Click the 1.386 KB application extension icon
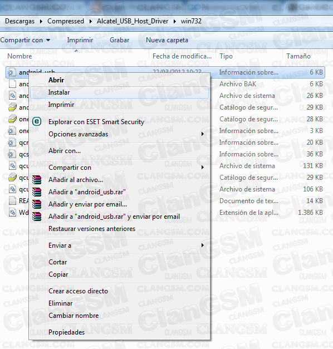The width and height of the screenshot is (333, 349). click(x=12, y=212)
